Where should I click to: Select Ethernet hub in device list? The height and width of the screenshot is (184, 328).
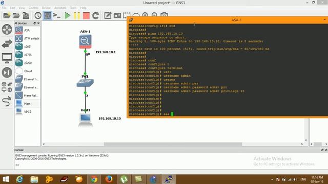point(27,79)
